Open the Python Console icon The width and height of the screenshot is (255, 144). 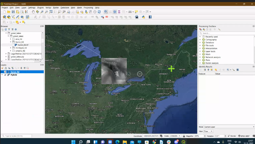144,17
